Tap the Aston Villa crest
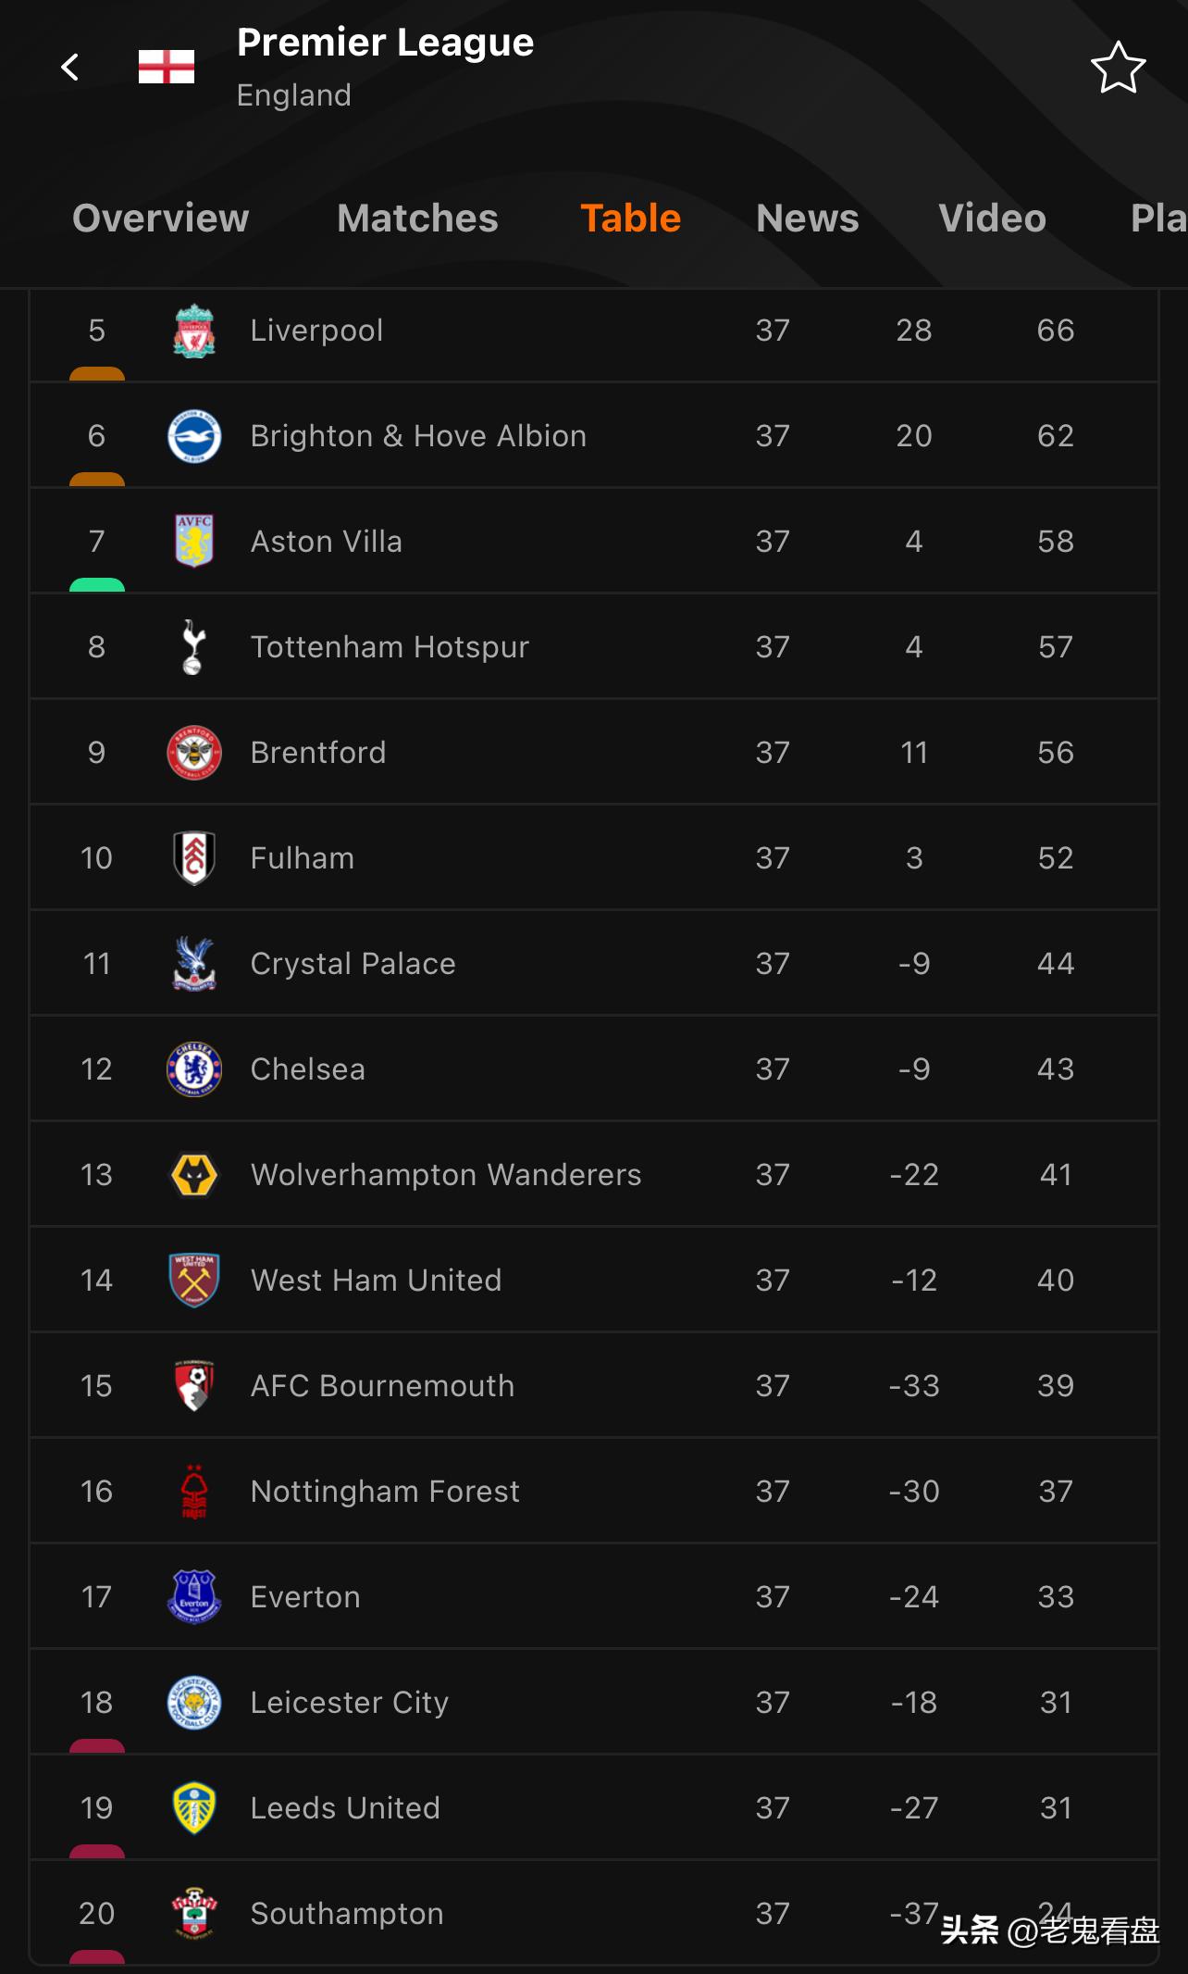The image size is (1188, 1974). [194, 542]
